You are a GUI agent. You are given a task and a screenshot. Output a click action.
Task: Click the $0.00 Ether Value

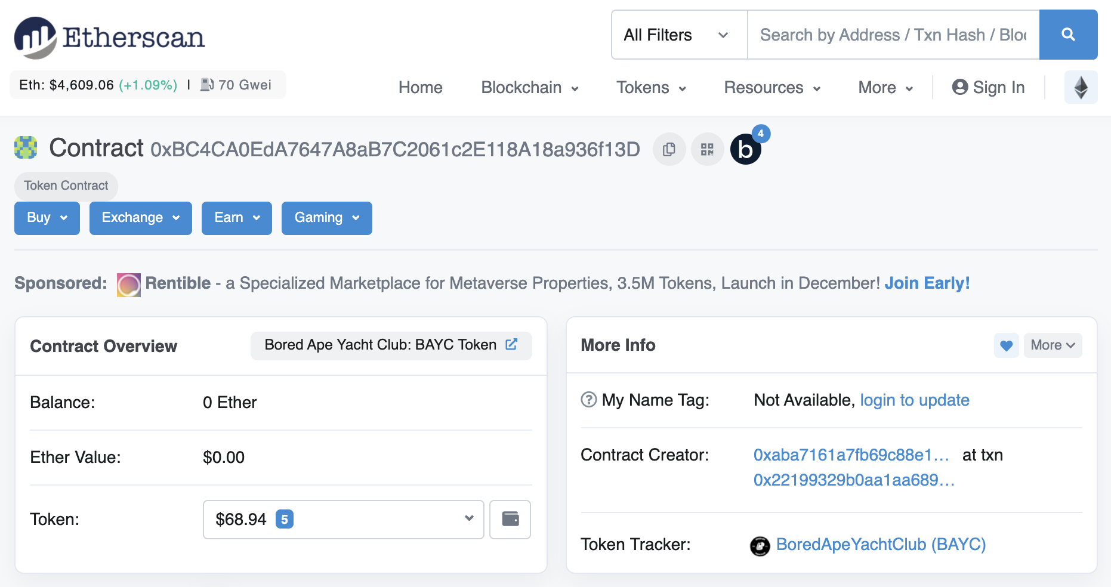coord(224,458)
